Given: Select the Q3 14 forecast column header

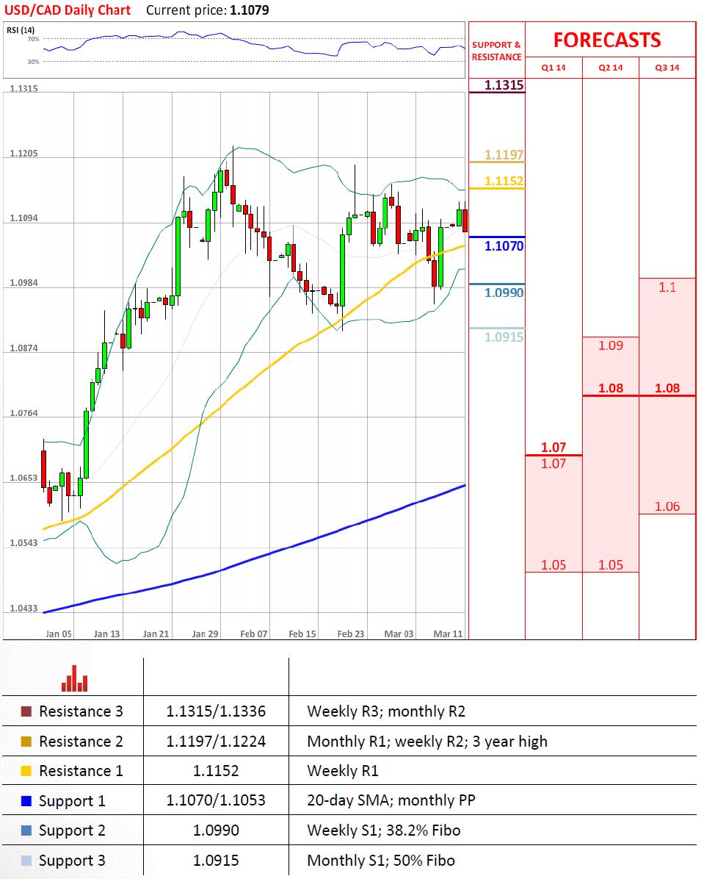Looking at the screenshot, I should click(x=667, y=68).
